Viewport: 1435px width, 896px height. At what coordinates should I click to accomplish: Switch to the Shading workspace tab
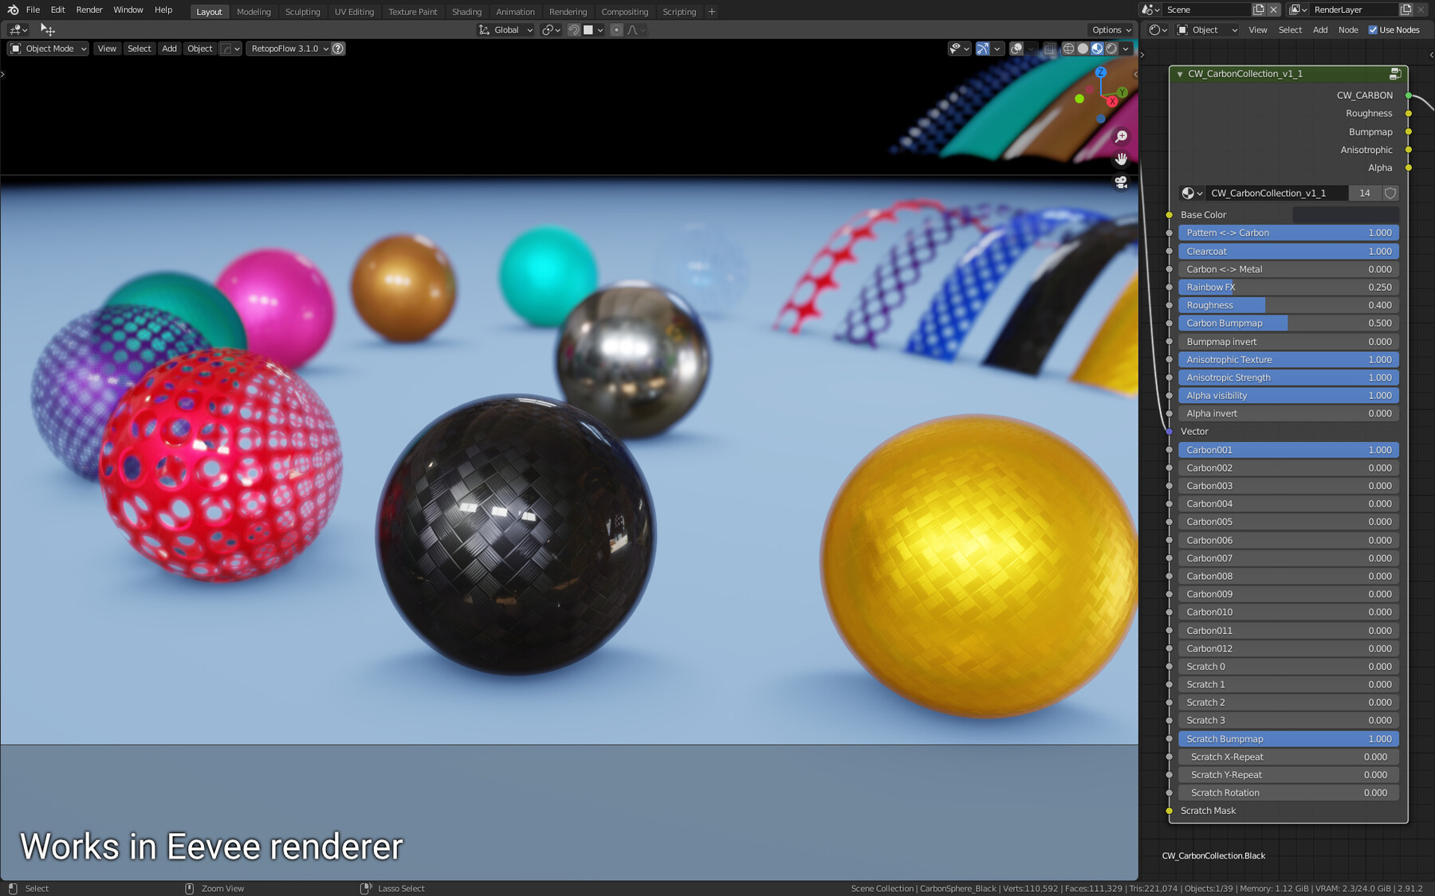[466, 11]
